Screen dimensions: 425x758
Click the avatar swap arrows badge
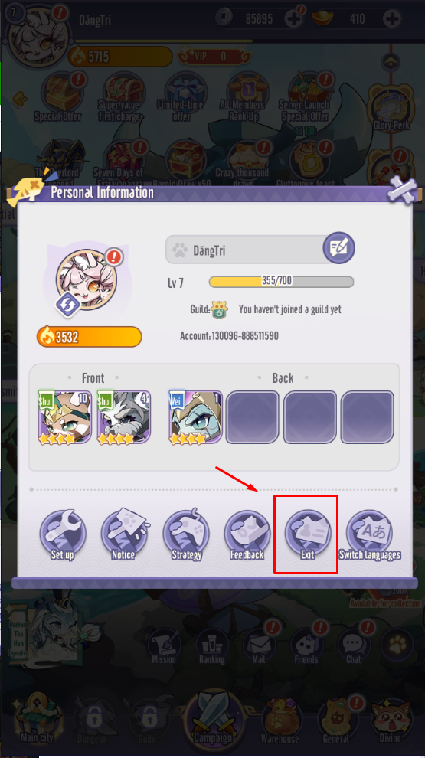click(x=67, y=305)
